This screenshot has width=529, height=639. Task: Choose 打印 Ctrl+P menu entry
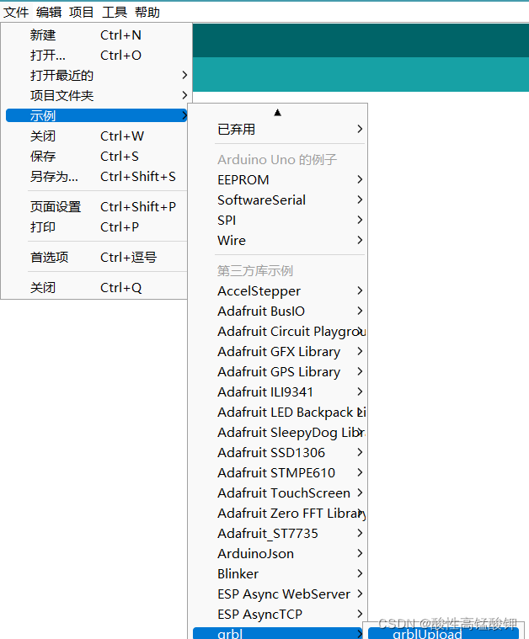97,227
